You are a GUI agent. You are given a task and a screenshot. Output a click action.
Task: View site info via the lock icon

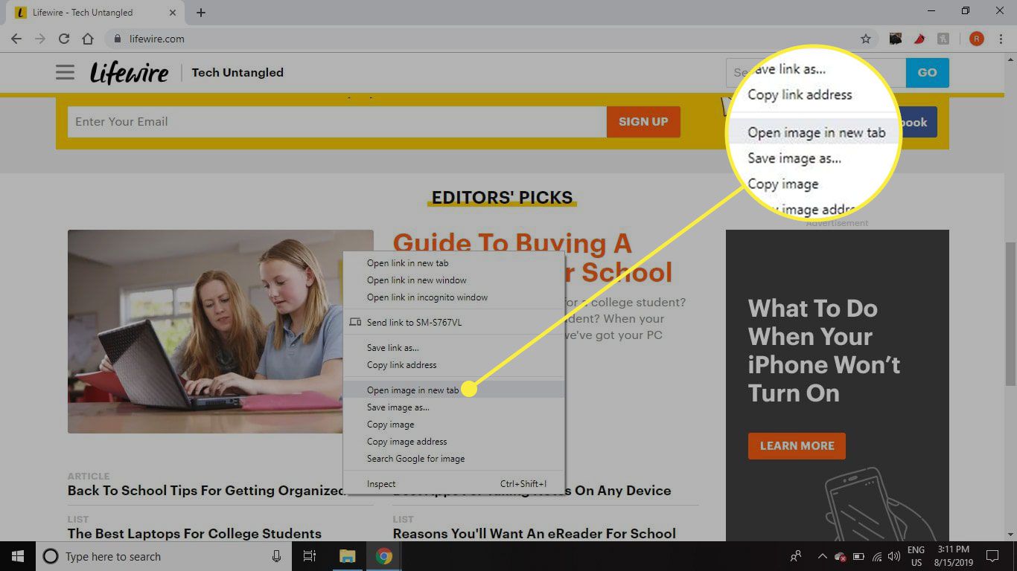pyautogui.click(x=118, y=39)
